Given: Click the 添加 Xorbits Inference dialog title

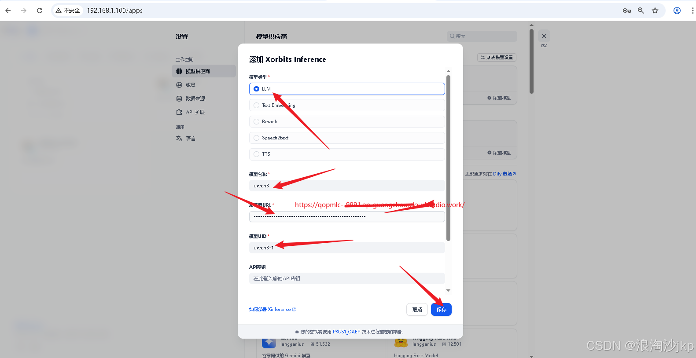Looking at the screenshot, I should [287, 59].
